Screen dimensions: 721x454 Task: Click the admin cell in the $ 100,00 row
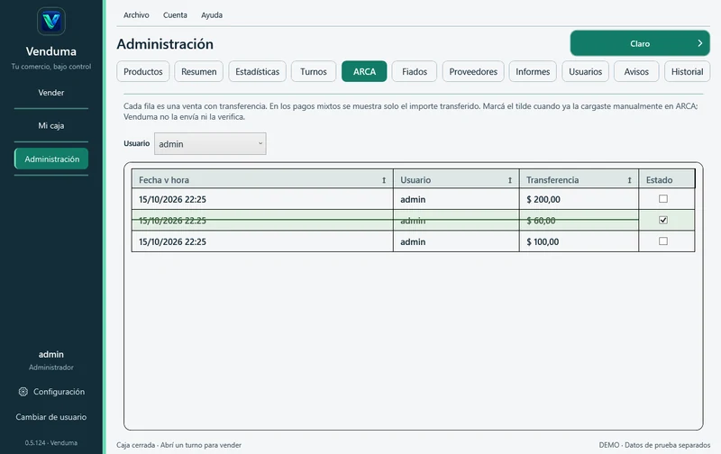[x=456, y=241]
